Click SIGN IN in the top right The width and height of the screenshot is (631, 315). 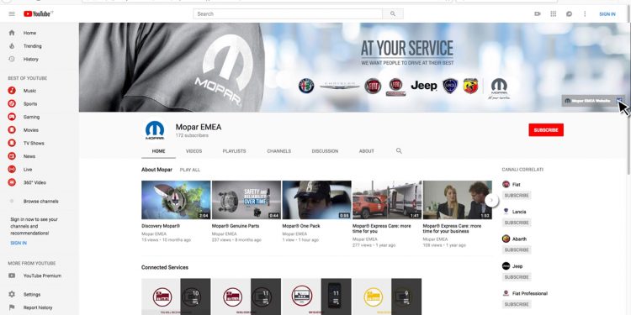tap(607, 14)
